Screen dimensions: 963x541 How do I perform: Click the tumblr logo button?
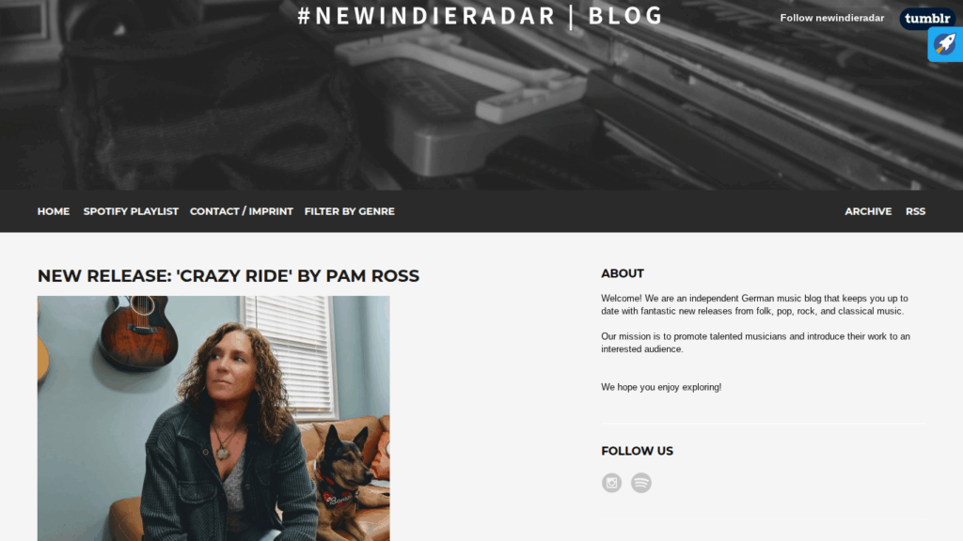tap(926, 19)
